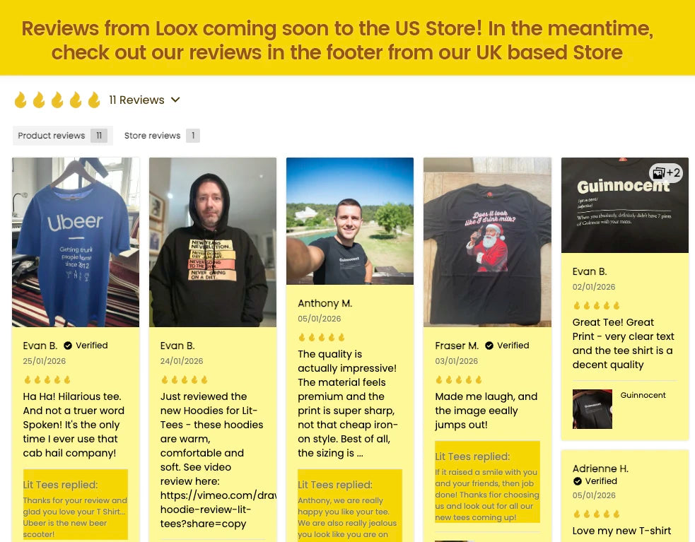Viewport: 695px width, 542px height.
Task: Open the Santa t-shirt review image
Action: click(488, 242)
